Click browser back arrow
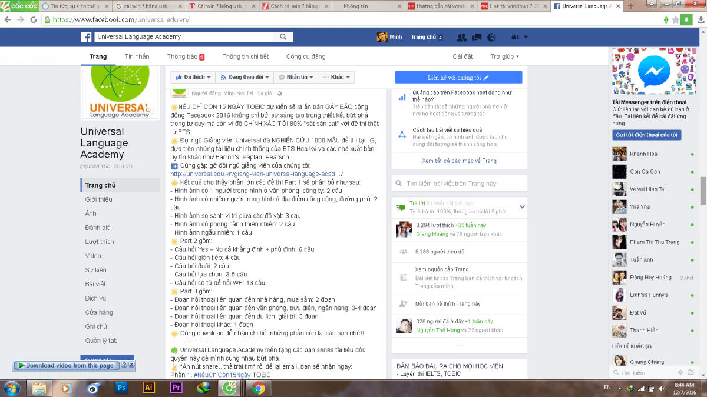The height and width of the screenshot is (397, 707). [x=7, y=19]
